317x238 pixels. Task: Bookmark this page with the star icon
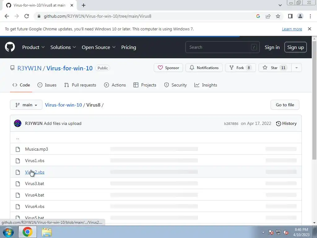coord(278,16)
